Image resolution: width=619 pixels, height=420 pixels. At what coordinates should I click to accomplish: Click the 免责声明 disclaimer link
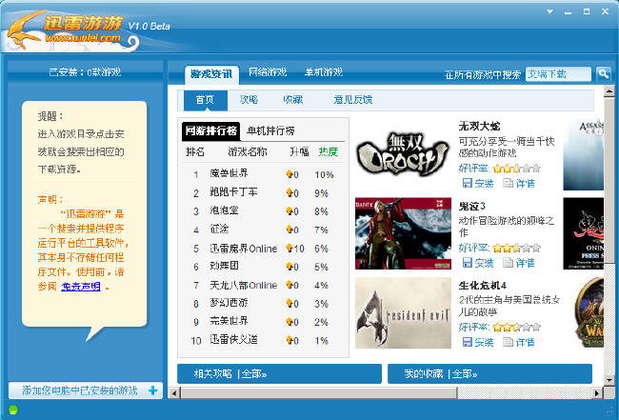click(x=81, y=287)
